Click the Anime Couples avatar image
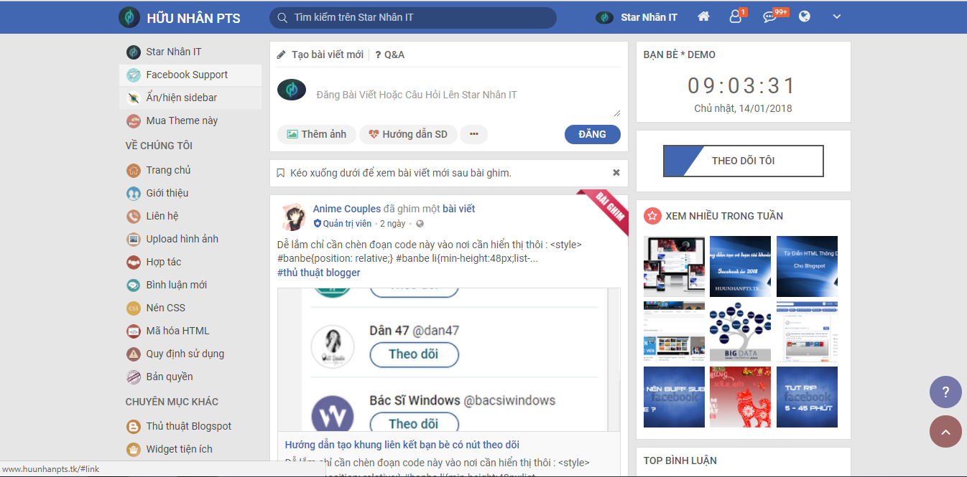The height and width of the screenshot is (477, 967). coord(292,217)
